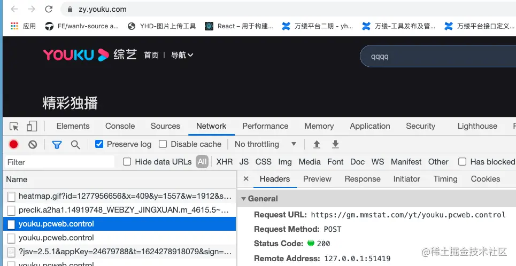Open the React bookmark
This screenshot has height=266, width=516.
point(238,26)
